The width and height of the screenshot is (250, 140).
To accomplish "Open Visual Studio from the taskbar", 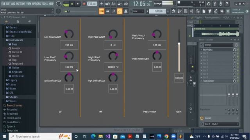I will pos(108,136).
